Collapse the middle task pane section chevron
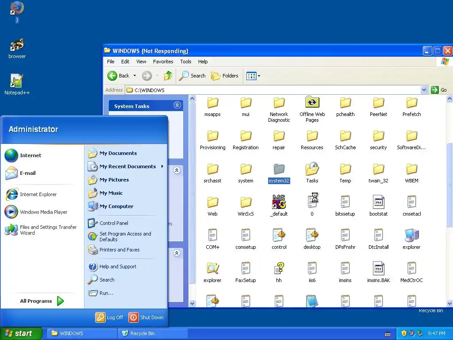Image resolution: width=453 pixels, height=340 pixels. [x=177, y=170]
